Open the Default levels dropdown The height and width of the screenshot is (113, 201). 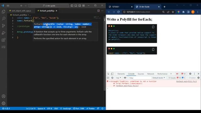159,78
